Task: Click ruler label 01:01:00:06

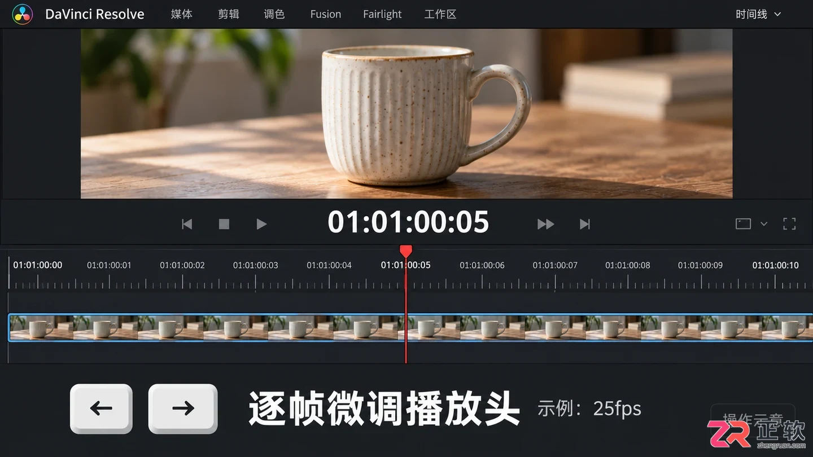Action: (x=482, y=265)
